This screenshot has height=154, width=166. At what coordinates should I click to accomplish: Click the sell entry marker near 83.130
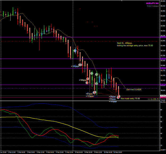pyautogui.click(x=75, y=51)
